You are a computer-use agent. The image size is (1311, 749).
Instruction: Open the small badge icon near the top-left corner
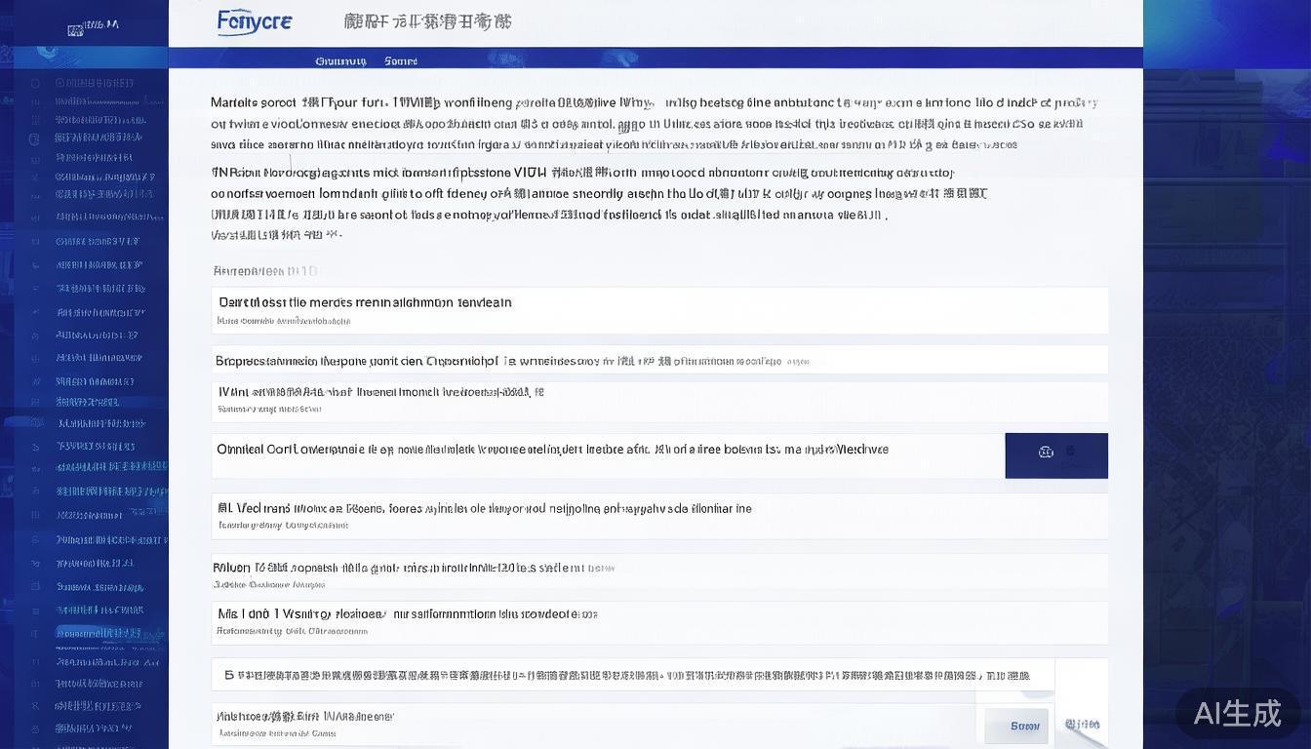76,30
